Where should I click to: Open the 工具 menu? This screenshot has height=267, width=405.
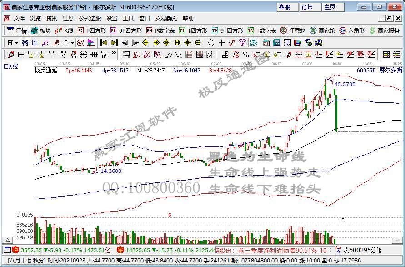coord(128,19)
